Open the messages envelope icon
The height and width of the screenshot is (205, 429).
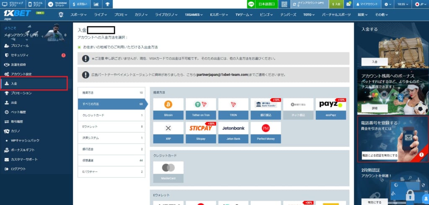coord(348,4)
